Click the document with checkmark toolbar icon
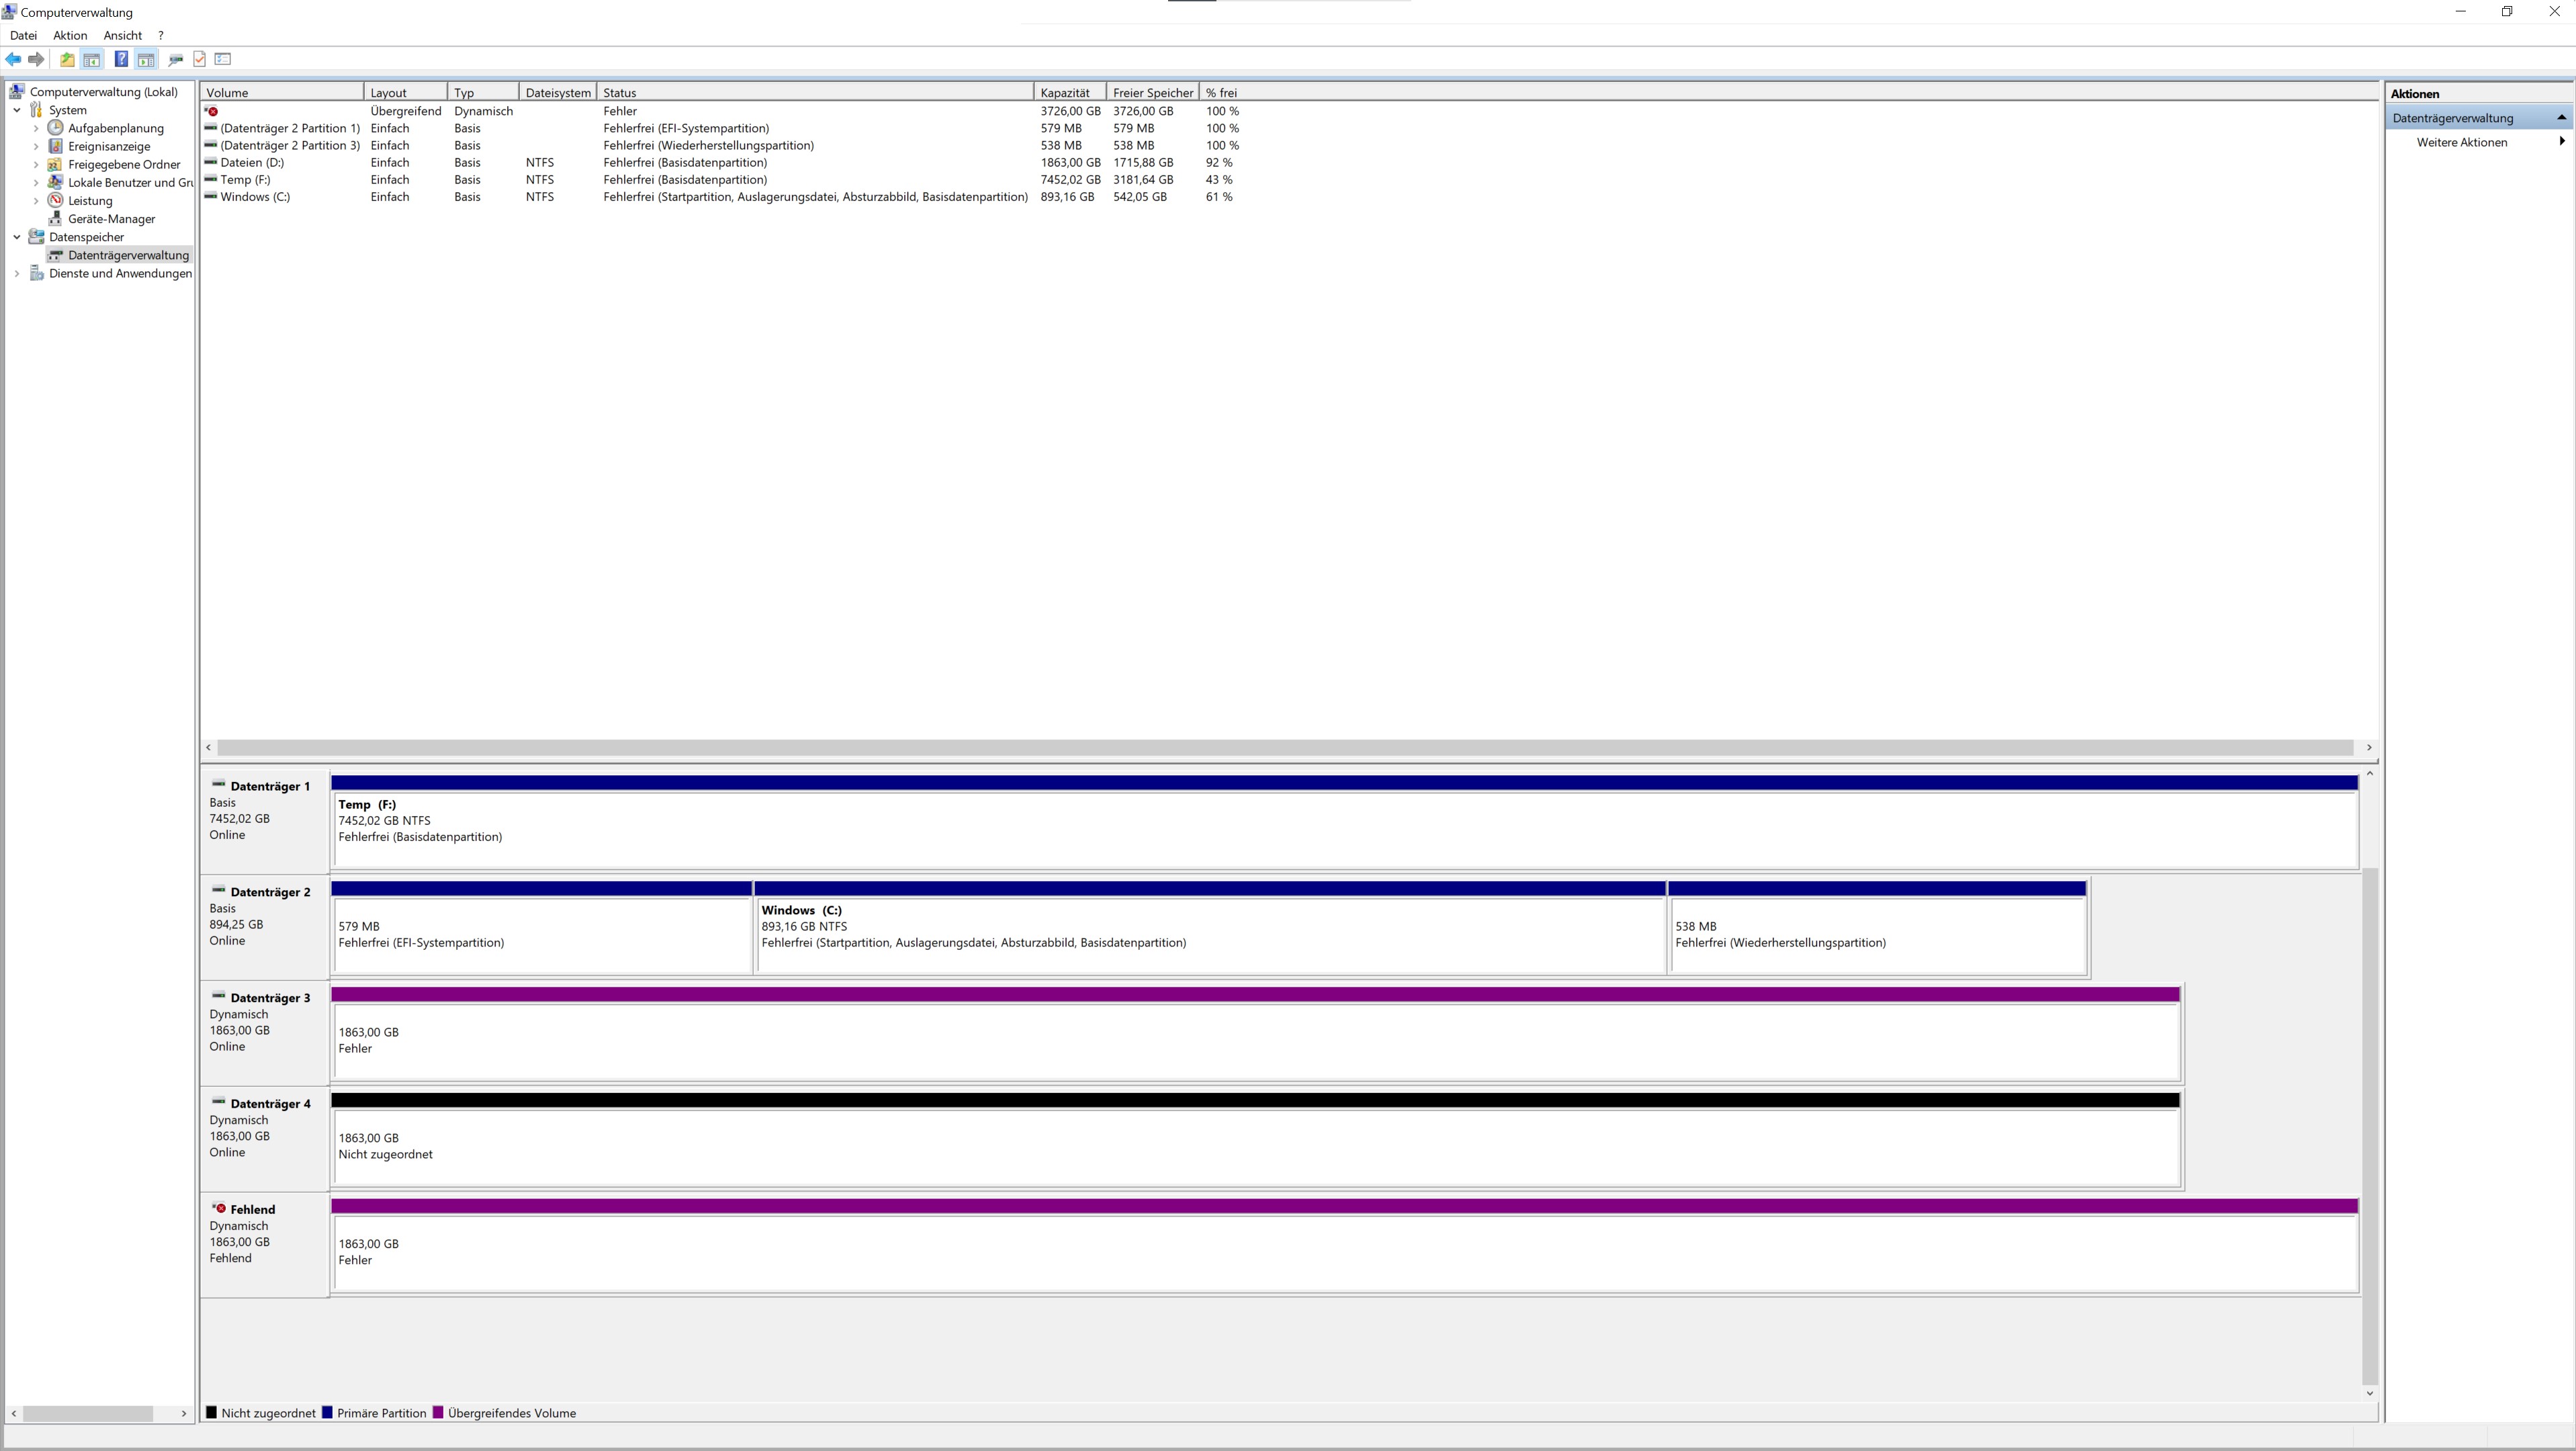The height and width of the screenshot is (1451, 2576). (200, 59)
